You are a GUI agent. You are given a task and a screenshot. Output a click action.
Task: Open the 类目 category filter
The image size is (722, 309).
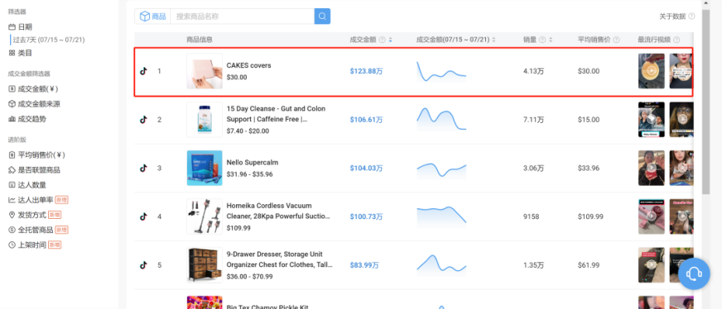pyautogui.click(x=20, y=53)
